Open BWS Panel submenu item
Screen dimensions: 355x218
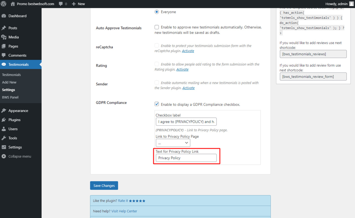[10, 97]
